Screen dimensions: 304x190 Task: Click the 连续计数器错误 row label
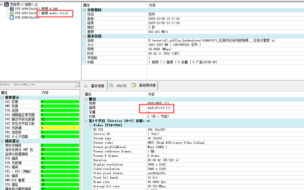click(x=16, y=154)
